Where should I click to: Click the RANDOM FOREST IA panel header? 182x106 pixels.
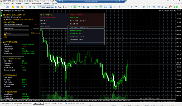pos(77,30)
